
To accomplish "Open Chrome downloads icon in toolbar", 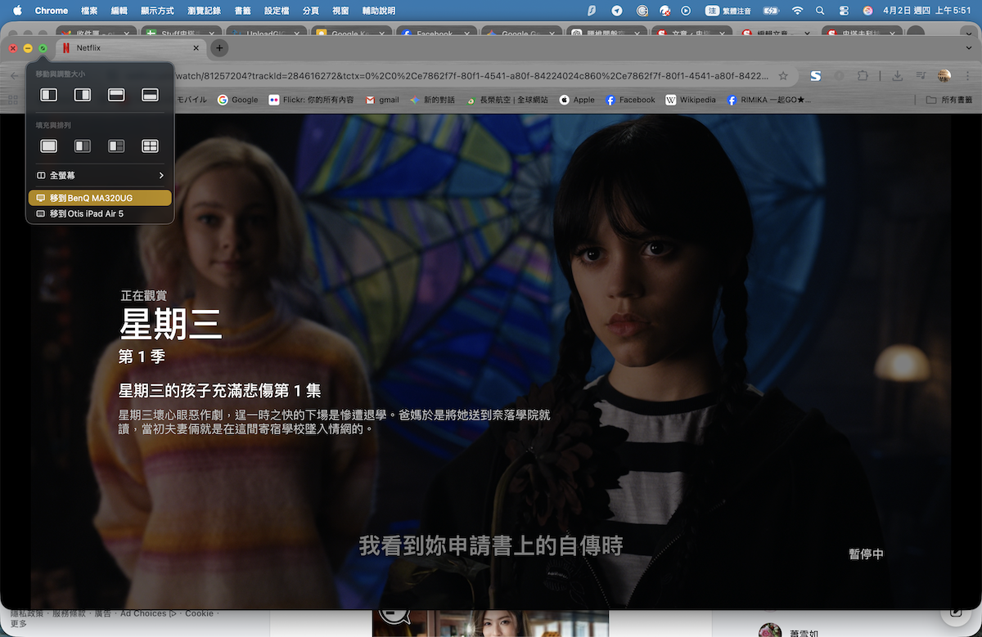I will 898,76.
